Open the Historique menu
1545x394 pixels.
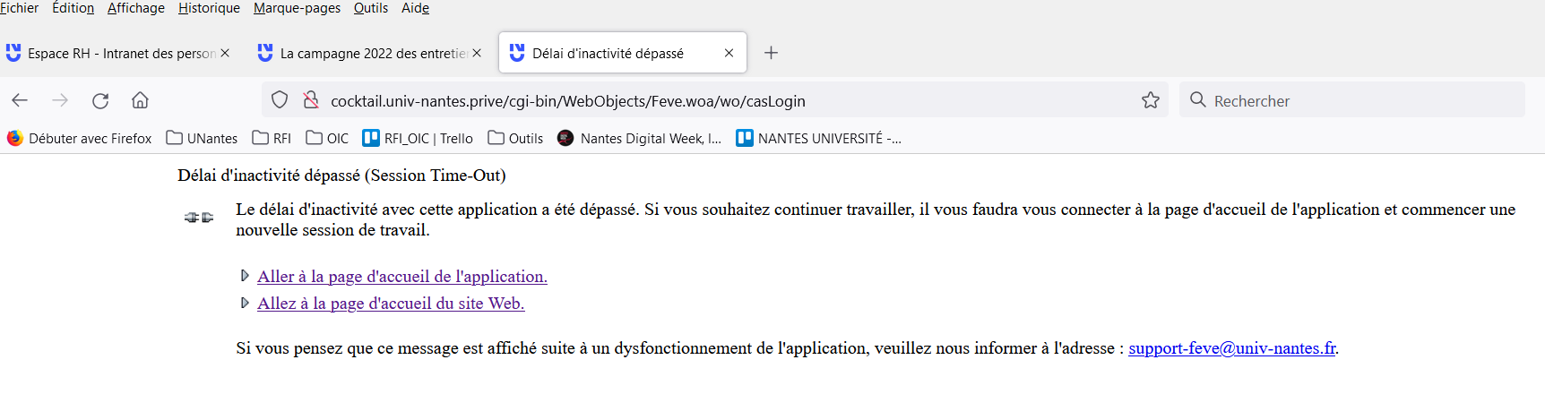click(x=209, y=8)
